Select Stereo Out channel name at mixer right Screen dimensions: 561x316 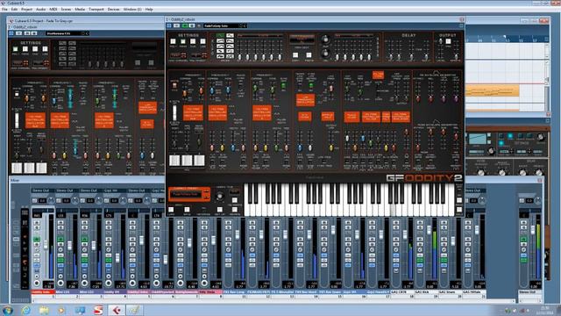click(530, 292)
